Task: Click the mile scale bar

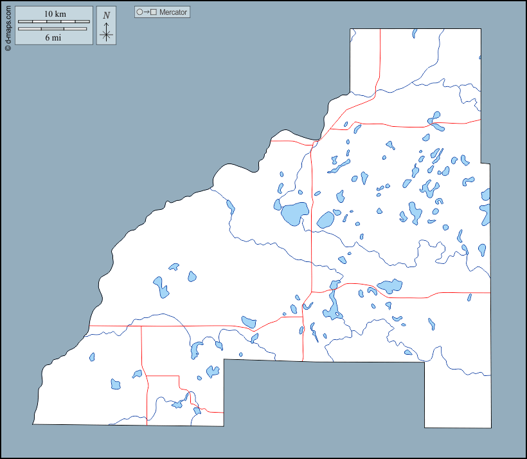Action: click(52, 29)
